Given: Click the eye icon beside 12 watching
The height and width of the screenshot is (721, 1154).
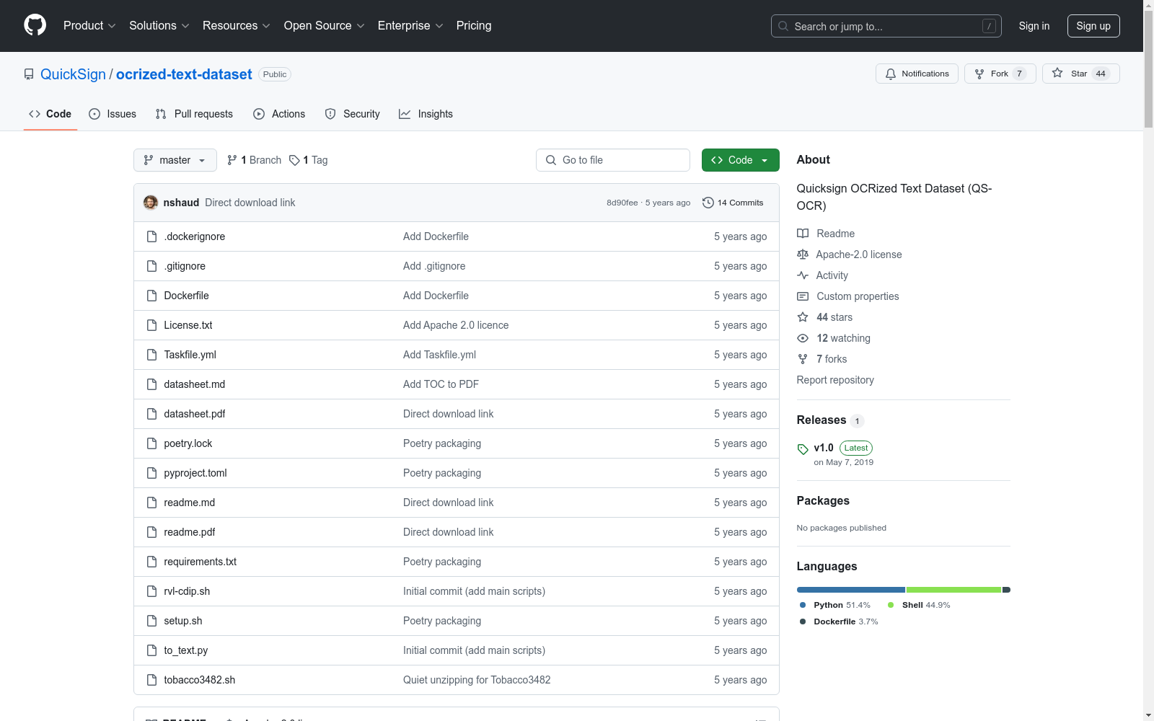Looking at the screenshot, I should [x=803, y=338].
